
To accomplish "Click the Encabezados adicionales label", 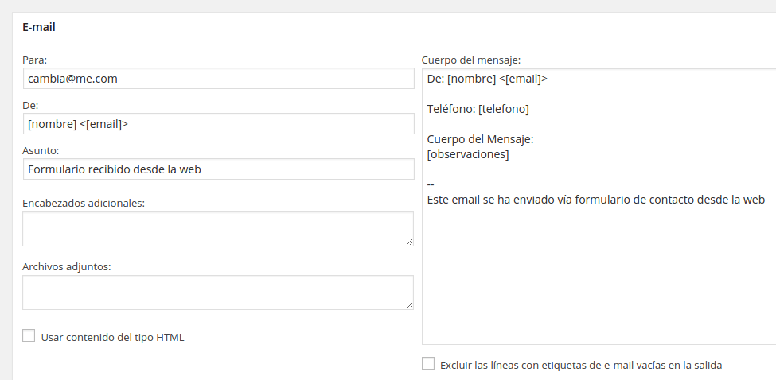I will point(84,203).
